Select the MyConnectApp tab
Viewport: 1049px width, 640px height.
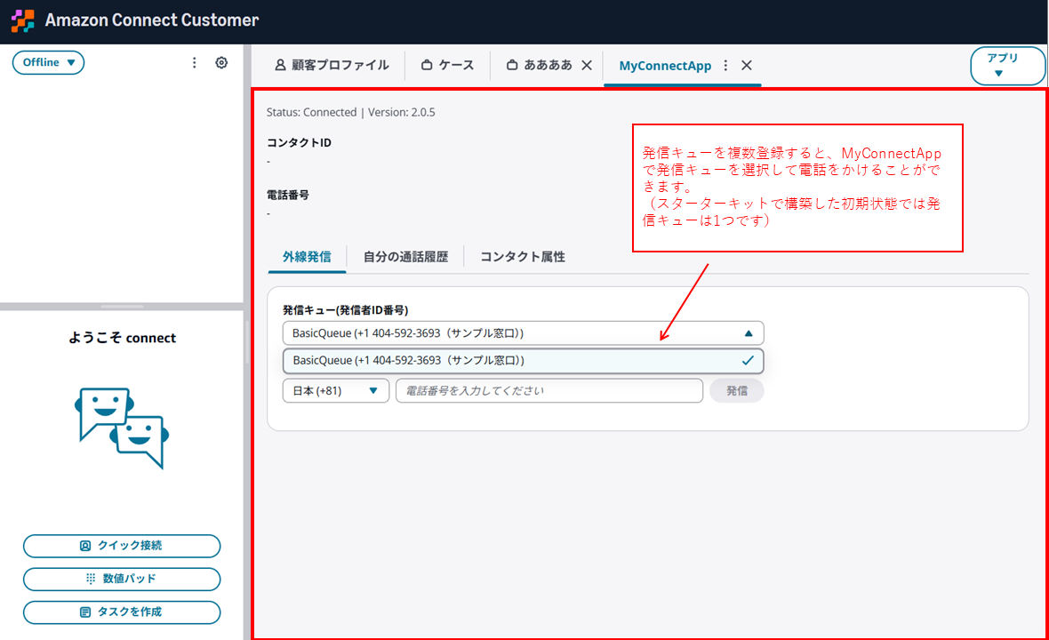(x=665, y=66)
